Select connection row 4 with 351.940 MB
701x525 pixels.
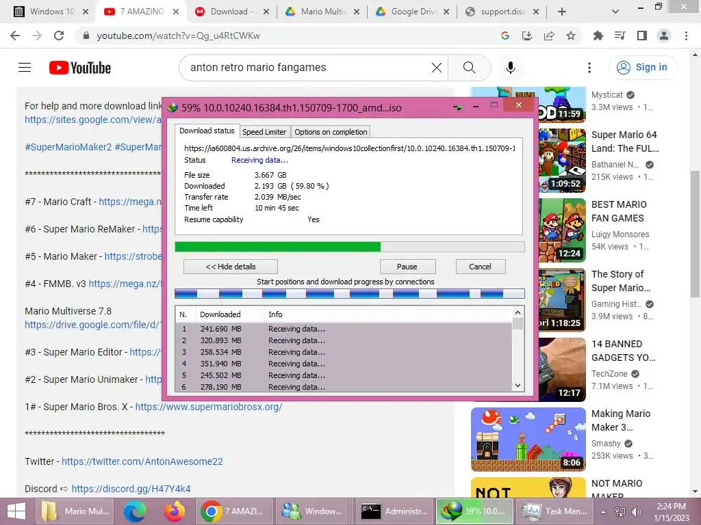coord(344,364)
